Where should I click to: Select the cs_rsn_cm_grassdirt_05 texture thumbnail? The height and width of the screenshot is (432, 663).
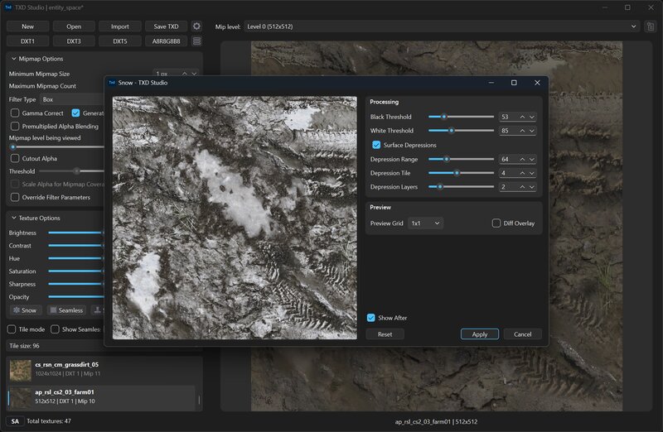(22, 369)
